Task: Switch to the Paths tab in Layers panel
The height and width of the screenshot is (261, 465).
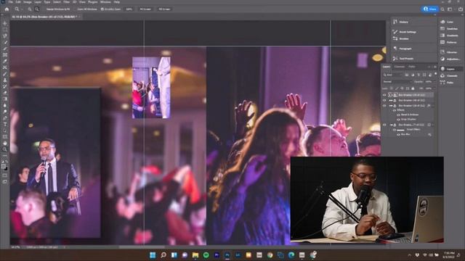Action: pos(412,67)
